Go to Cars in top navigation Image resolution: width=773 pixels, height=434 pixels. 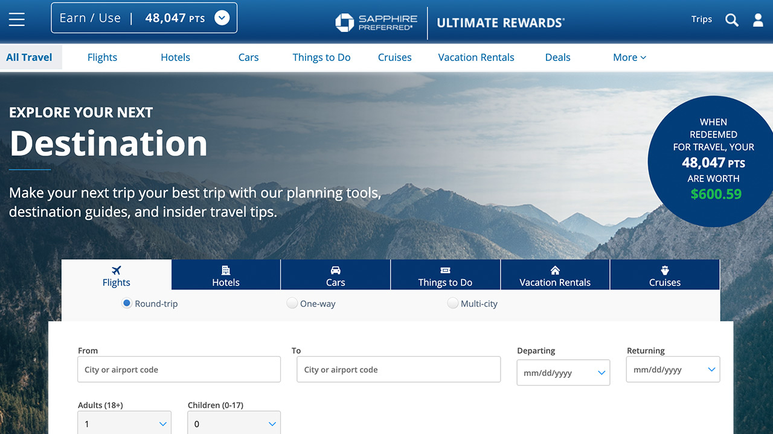tap(248, 57)
